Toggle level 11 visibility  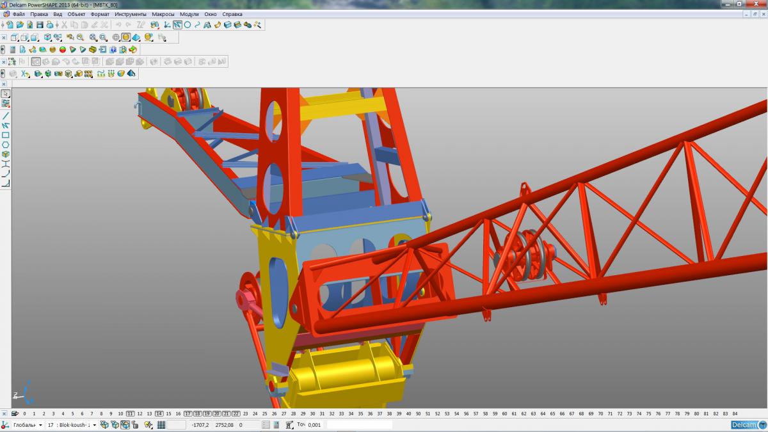[x=130, y=413]
